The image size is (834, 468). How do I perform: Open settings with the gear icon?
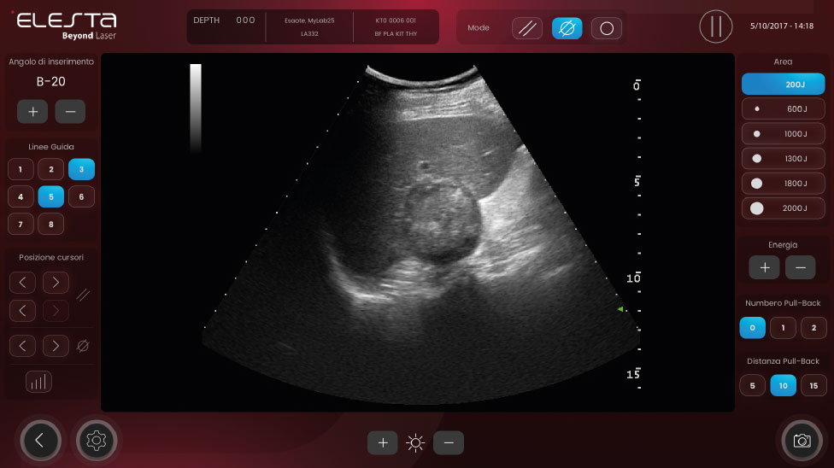[x=97, y=441]
